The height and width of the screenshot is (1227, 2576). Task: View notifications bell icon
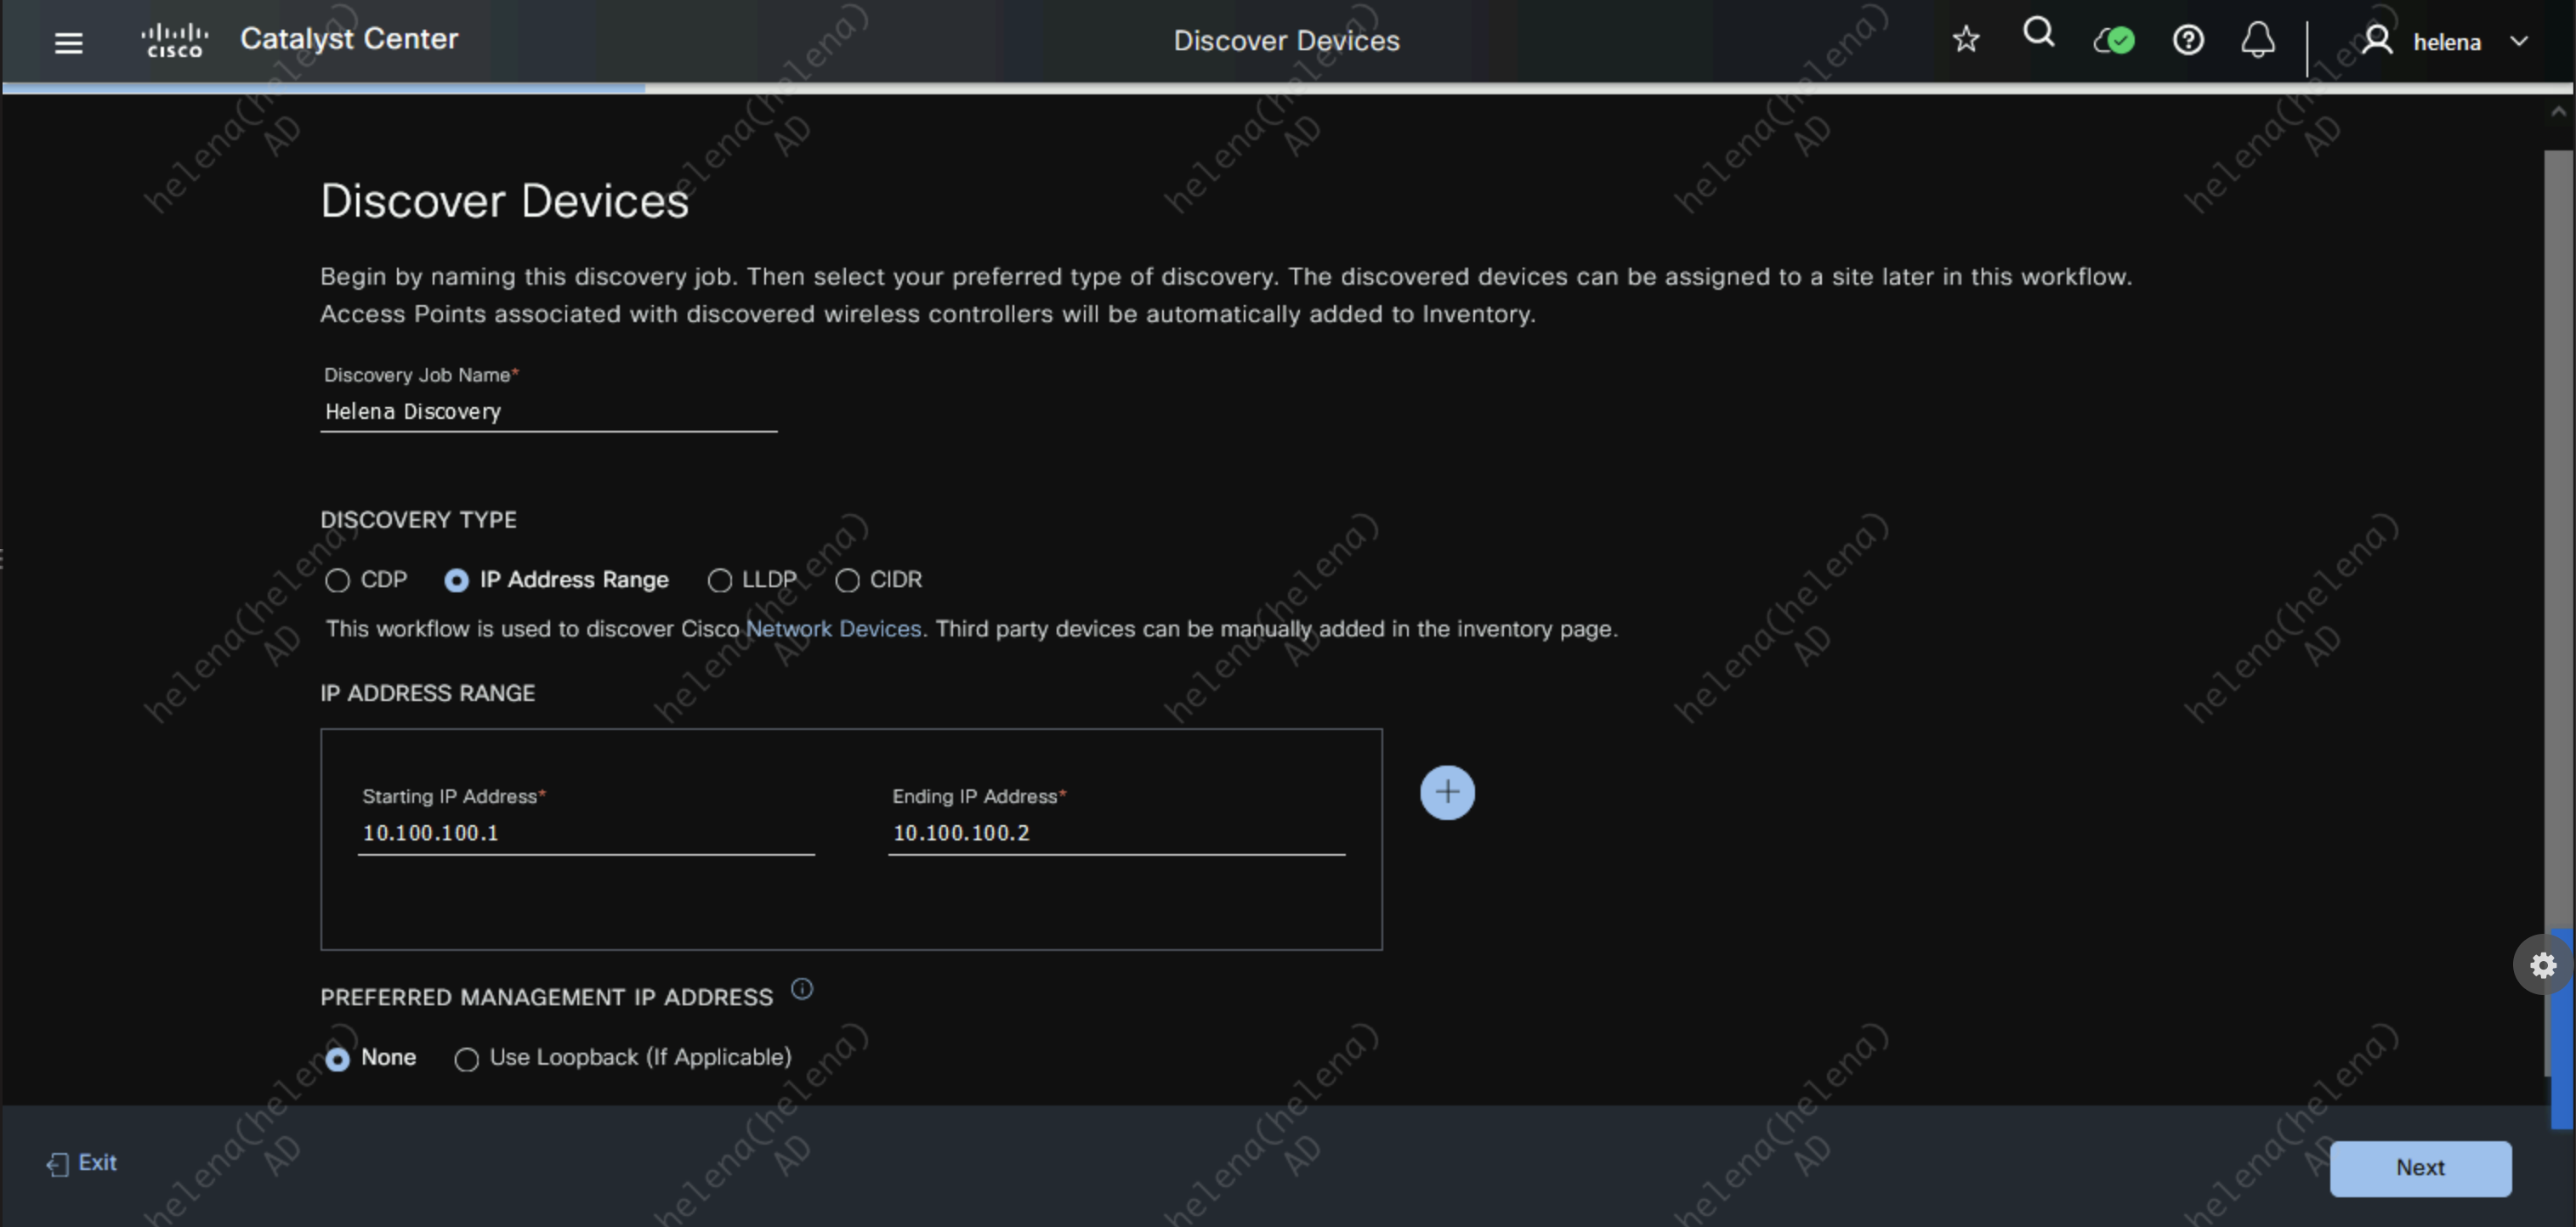pyautogui.click(x=2257, y=41)
